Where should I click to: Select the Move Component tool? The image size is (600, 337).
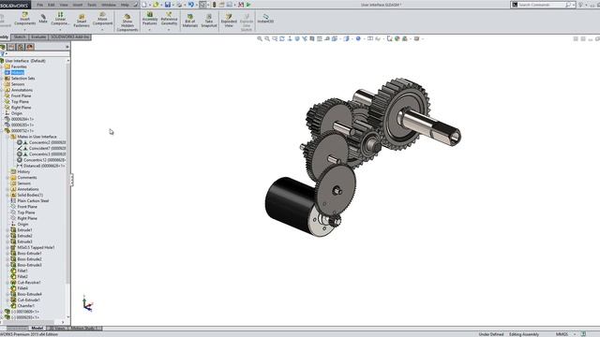coord(102,19)
